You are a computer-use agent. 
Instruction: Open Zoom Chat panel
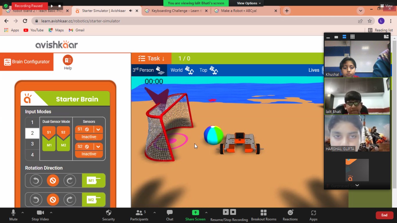[170, 215]
